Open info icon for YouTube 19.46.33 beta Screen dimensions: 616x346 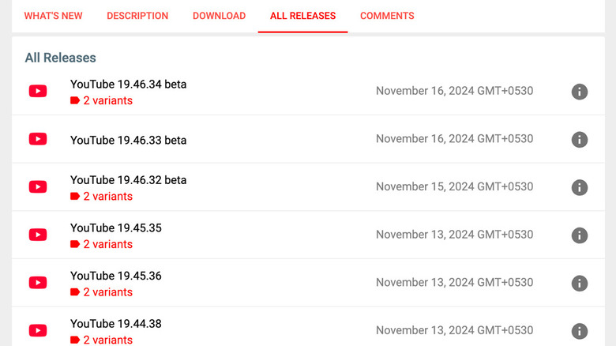580,140
